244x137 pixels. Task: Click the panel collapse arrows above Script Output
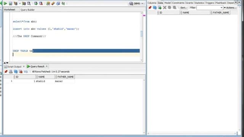click(x=6, y=63)
